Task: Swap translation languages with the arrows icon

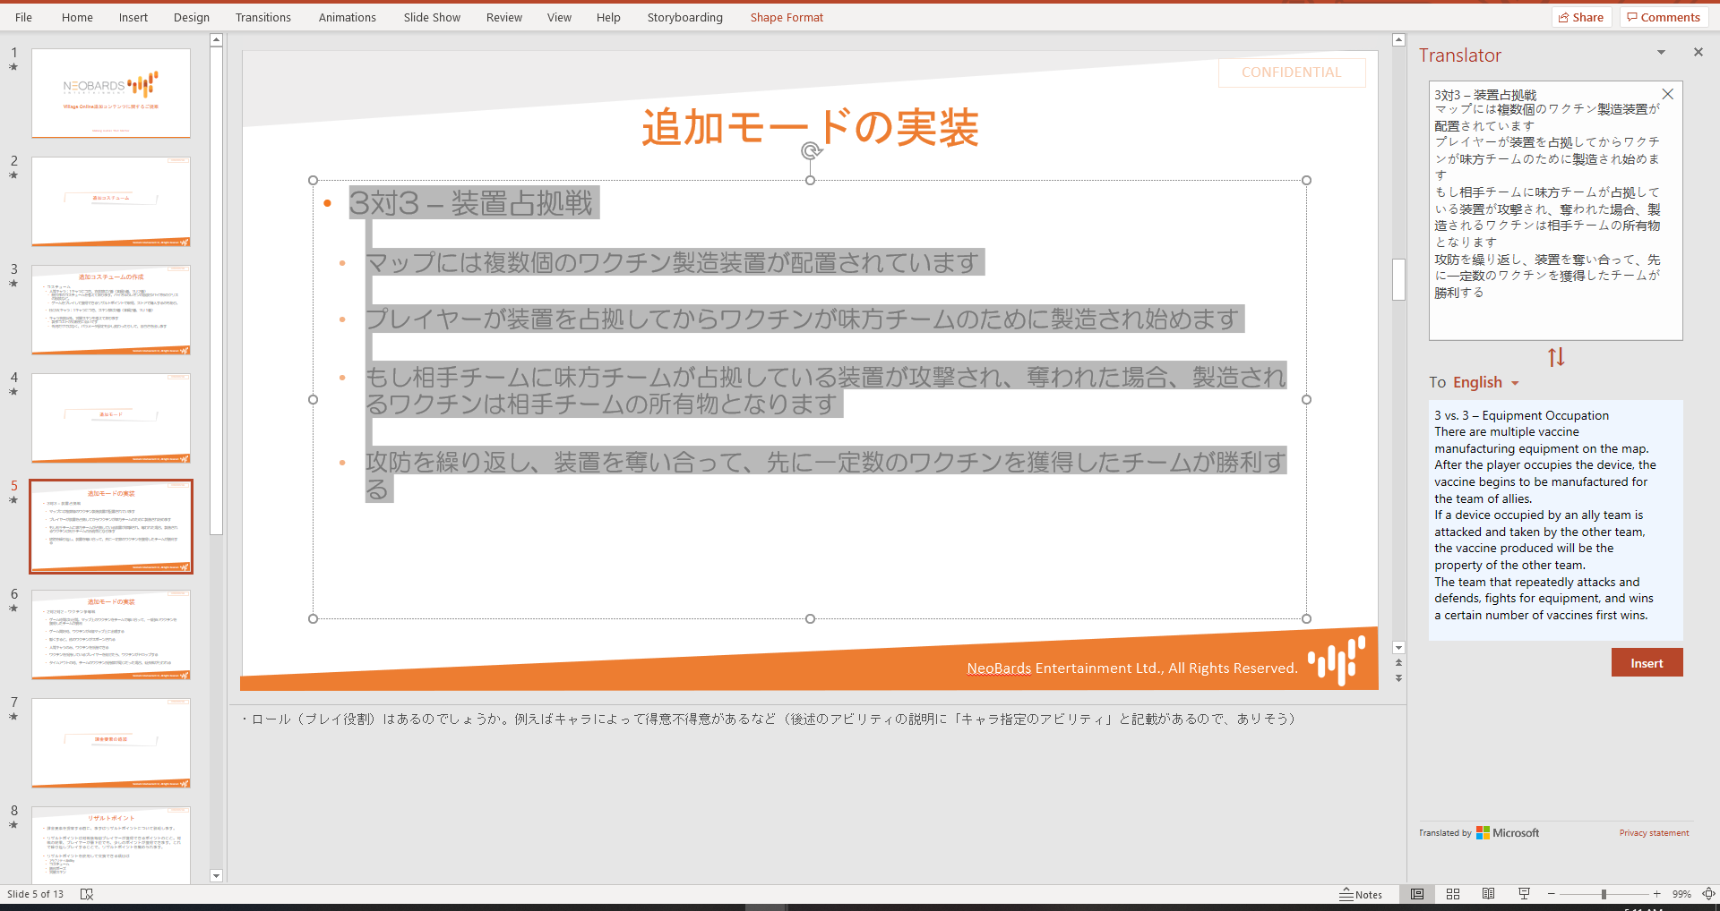Action: tap(1556, 357)
